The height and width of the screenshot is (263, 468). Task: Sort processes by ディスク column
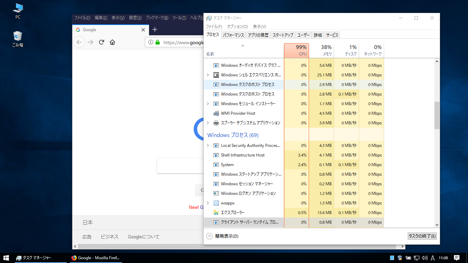346,50
